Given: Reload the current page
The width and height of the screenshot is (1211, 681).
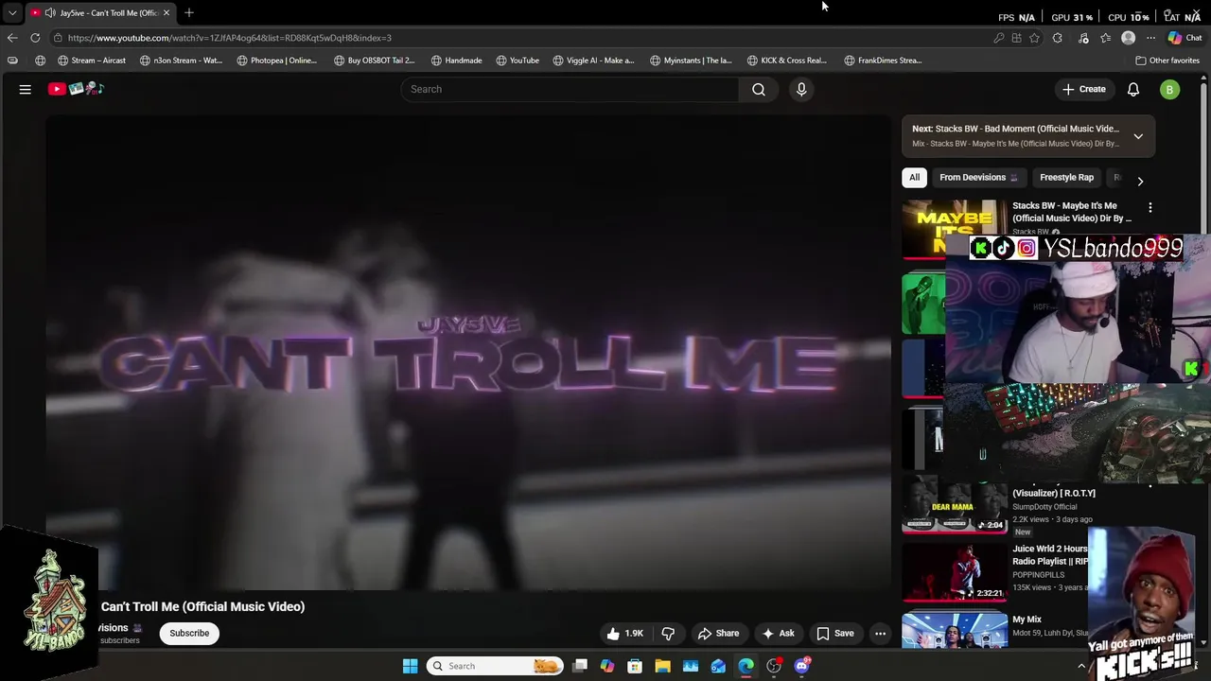Looking at the screenshot, I should (35, 38).
